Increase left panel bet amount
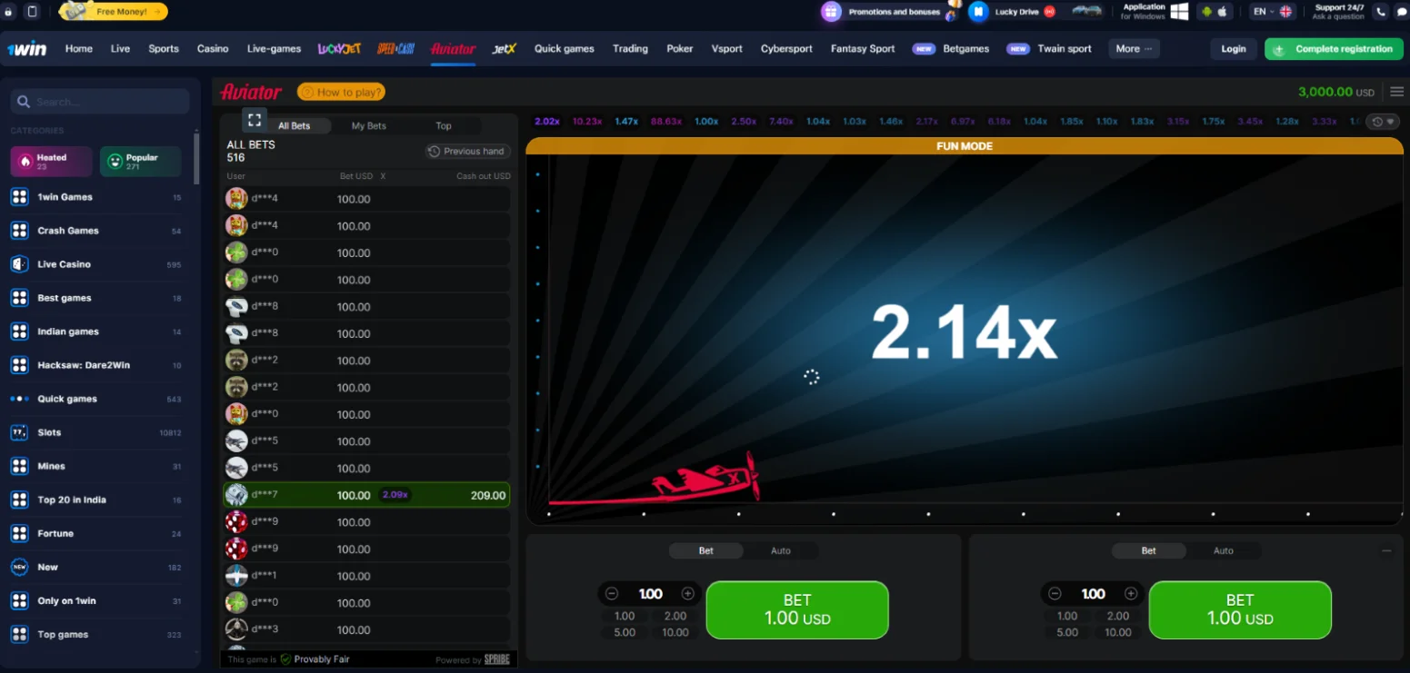This screenshot has width=1410, height=673. [688, 594]
